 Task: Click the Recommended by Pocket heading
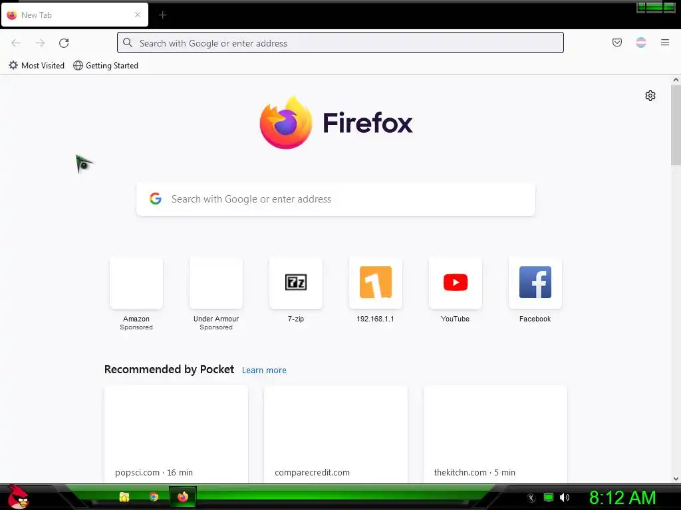click(x=169, y=369)
